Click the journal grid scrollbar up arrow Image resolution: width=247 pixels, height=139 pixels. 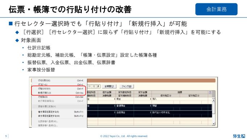pyautogui.click(x=213, y=100)
